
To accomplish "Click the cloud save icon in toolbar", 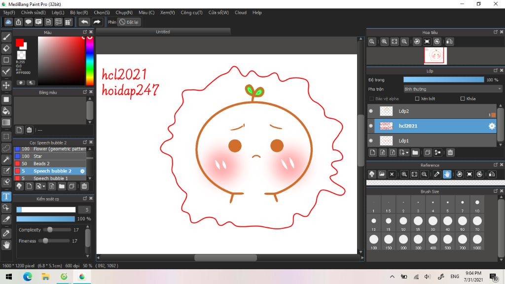I will tap(8, 22).
